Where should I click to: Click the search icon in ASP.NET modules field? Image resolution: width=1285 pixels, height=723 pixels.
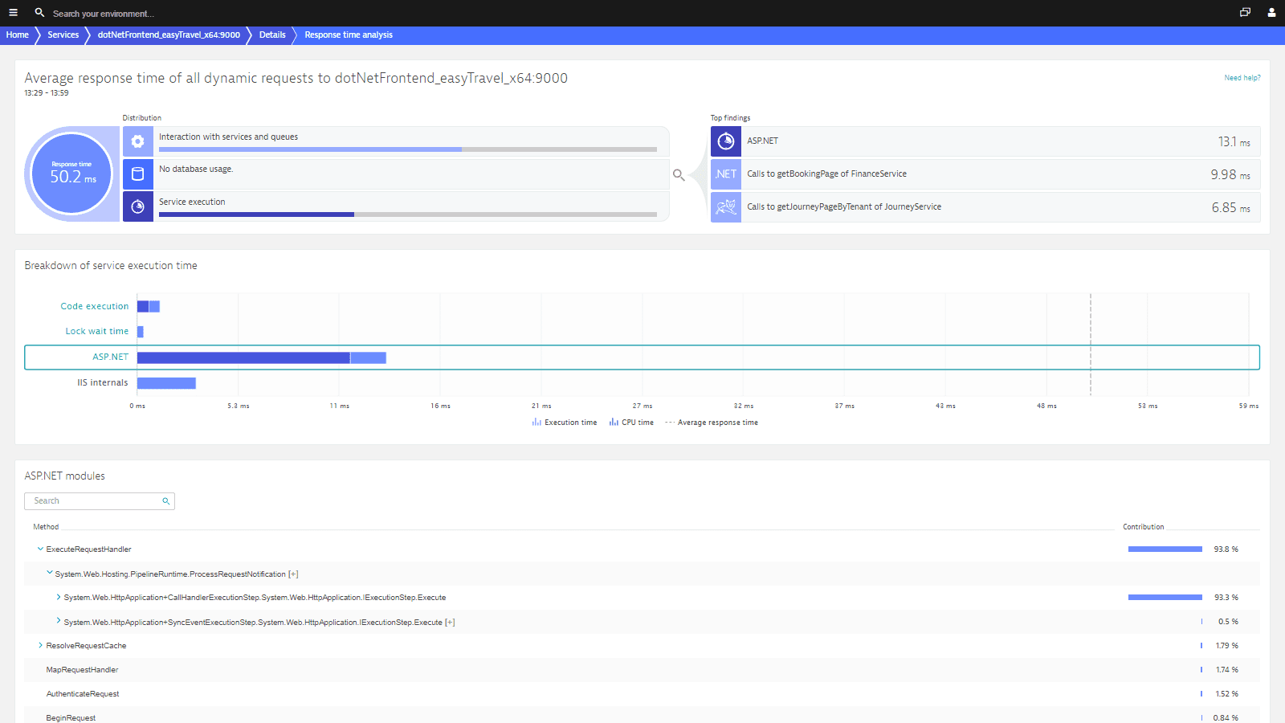tap(166, 501)
